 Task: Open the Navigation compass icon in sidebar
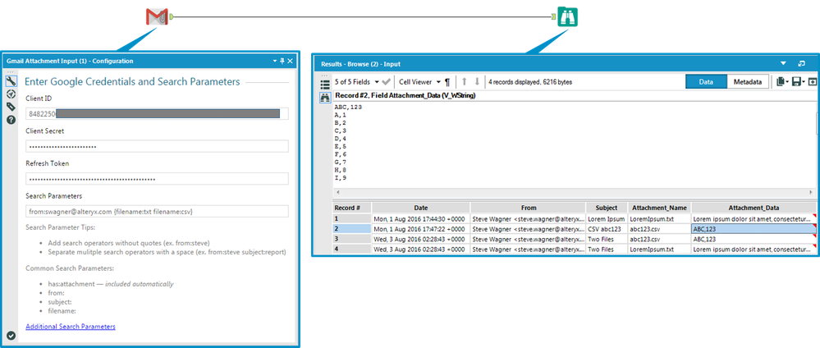coord(11,94)
